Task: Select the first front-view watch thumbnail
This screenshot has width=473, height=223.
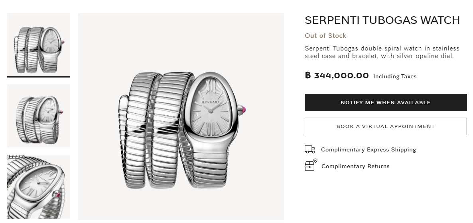Action: tap(39, 44)
